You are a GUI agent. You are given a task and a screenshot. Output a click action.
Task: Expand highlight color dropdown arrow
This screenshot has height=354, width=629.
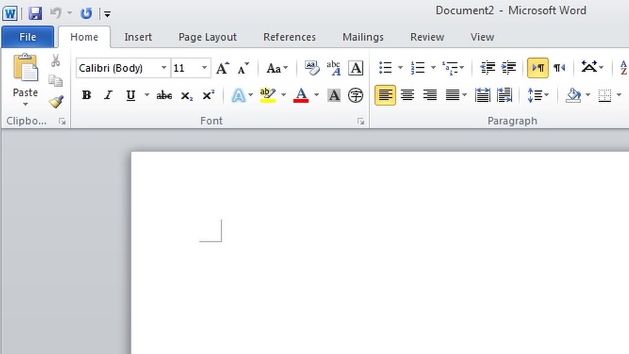(x=283, y=95)
